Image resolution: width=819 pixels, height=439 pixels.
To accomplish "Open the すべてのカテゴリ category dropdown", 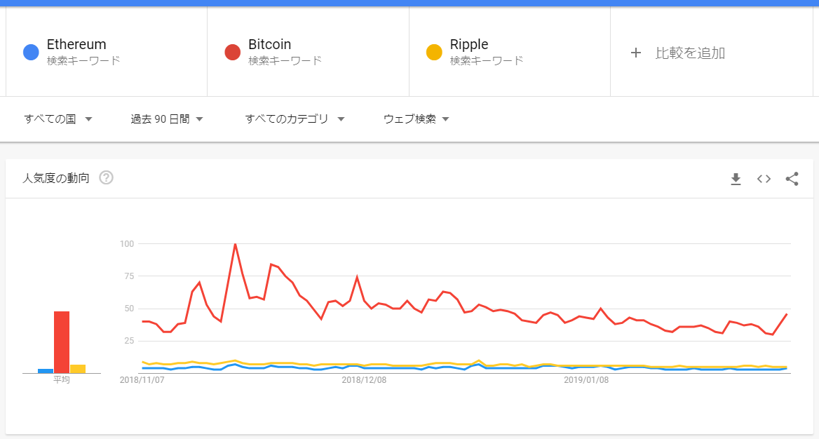I will [x=295, y=119].
